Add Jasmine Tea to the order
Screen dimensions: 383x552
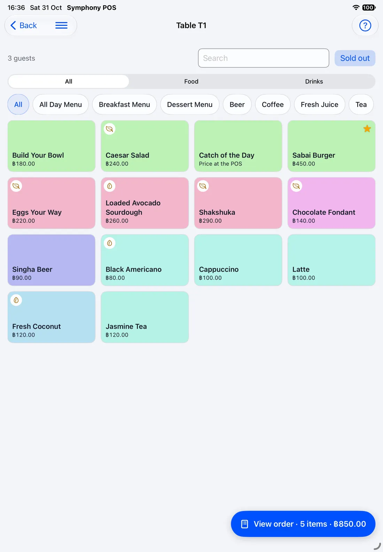pos(145,317)
